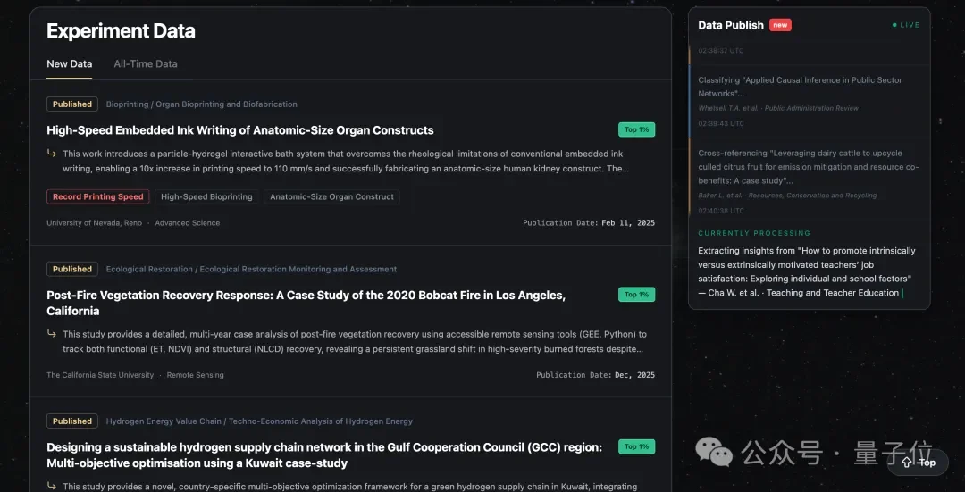
Task: Select the Anatomic-Size Organ Construct tag
Action: tap(331, 196)
